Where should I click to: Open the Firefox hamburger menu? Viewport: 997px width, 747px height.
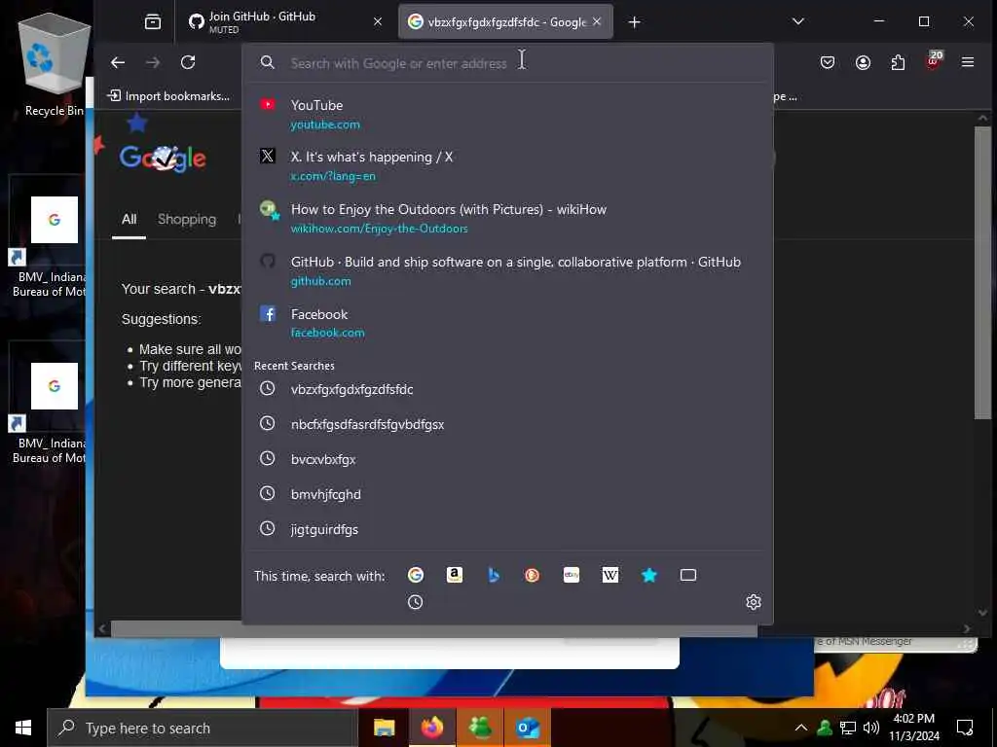(968, 62)
